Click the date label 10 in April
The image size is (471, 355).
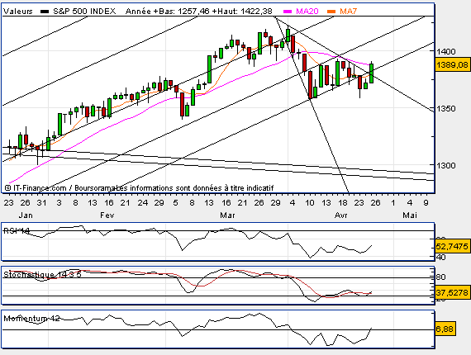tap(310, 203)
